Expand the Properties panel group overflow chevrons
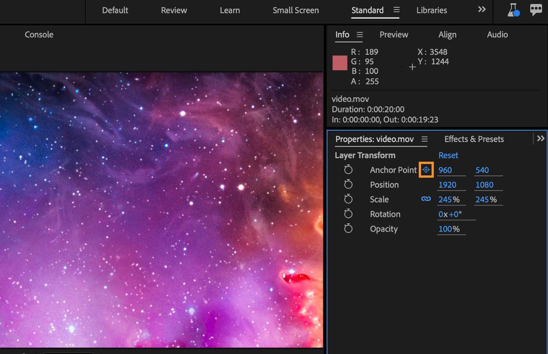548x354 pixels. [541, 138]
